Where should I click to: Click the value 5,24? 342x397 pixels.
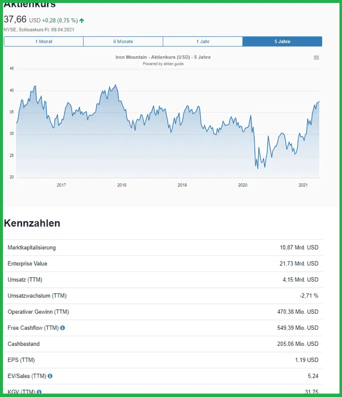[x=313, y=376]
